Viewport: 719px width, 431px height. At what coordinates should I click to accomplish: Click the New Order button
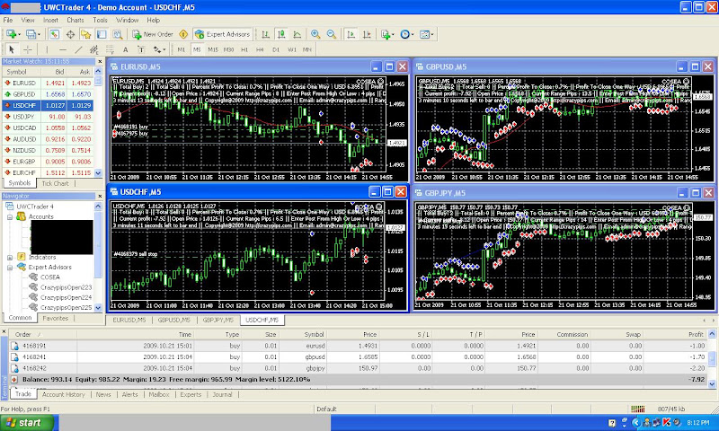coord(153,34)
